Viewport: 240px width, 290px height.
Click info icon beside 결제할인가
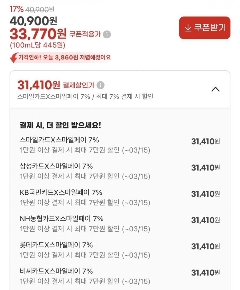click(x=100, y=85)
